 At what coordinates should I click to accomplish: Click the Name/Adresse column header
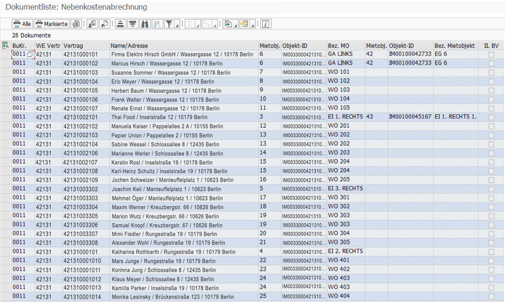pos(129,45)
